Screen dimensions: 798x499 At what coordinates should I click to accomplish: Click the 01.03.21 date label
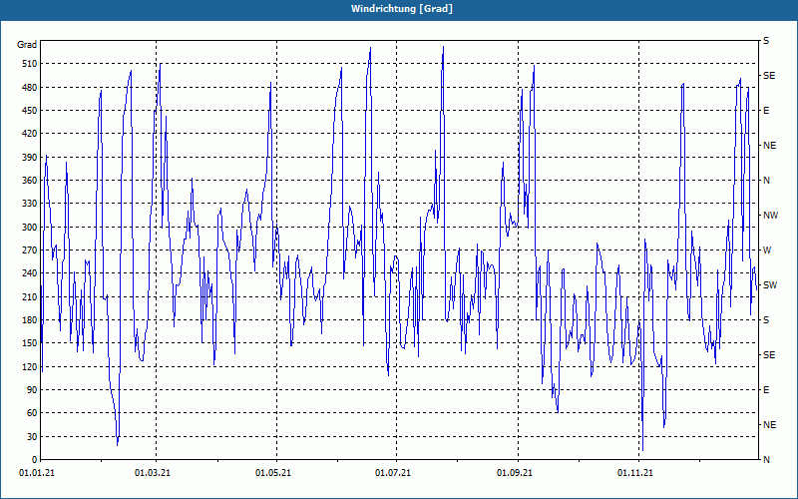click(153, 473)
